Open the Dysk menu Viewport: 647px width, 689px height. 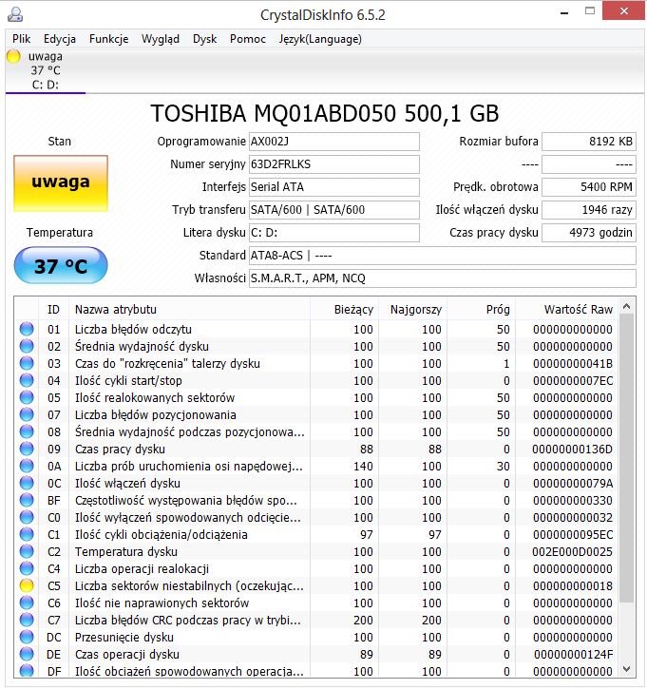pyautogui.click(x=204, y=39)
